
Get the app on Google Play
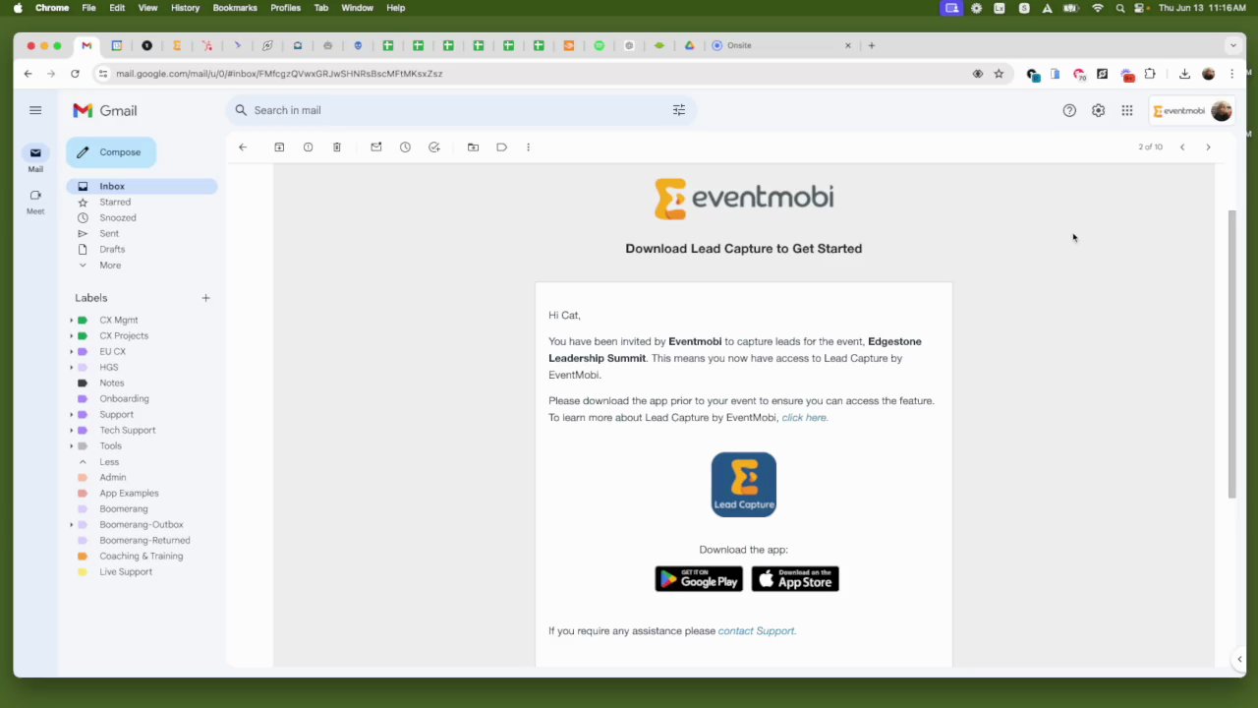coord(699,580)
